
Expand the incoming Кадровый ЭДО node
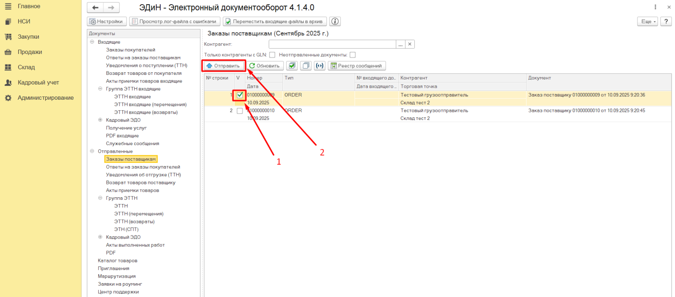(100, 120)
